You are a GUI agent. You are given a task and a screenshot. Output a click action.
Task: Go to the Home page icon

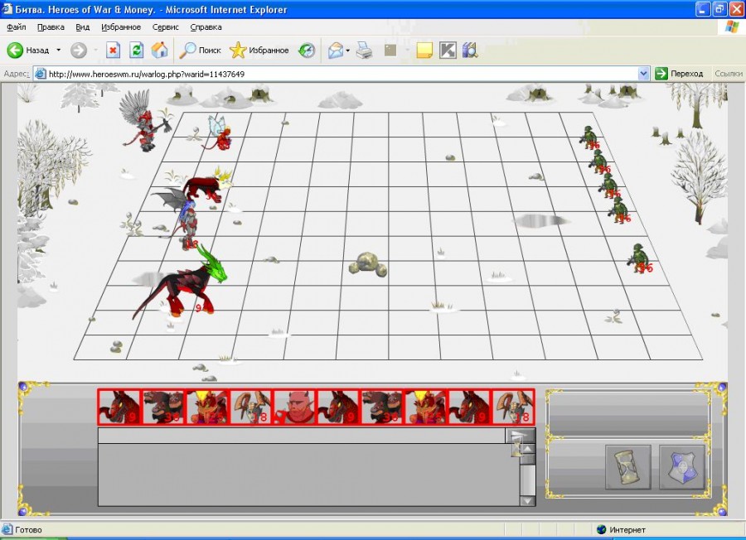pyautogui.click(x=160, y=50)
